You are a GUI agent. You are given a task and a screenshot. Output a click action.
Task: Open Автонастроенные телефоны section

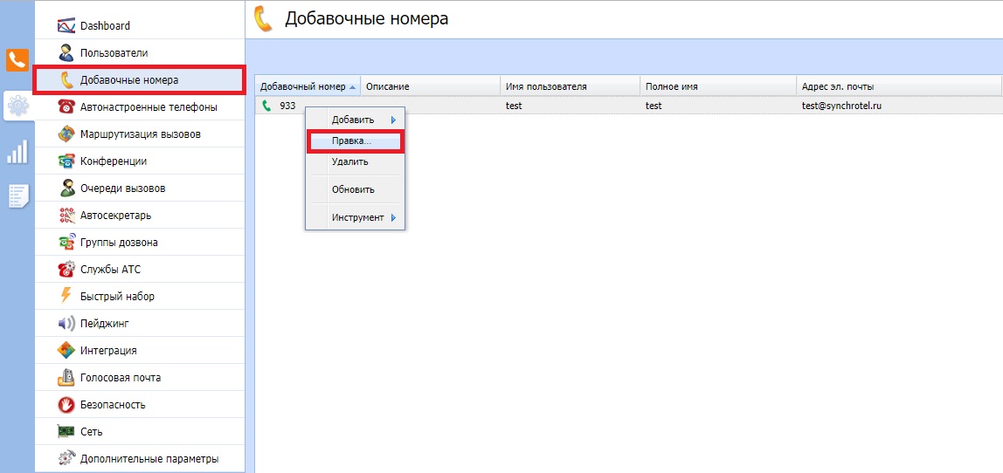point(140,106)
